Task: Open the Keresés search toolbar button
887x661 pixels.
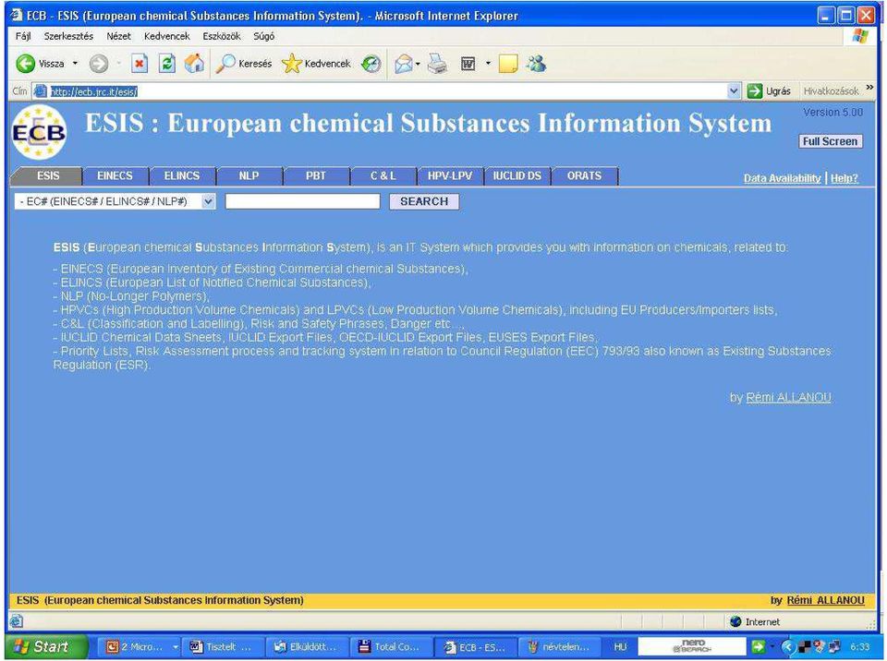Action: point(244,64)
